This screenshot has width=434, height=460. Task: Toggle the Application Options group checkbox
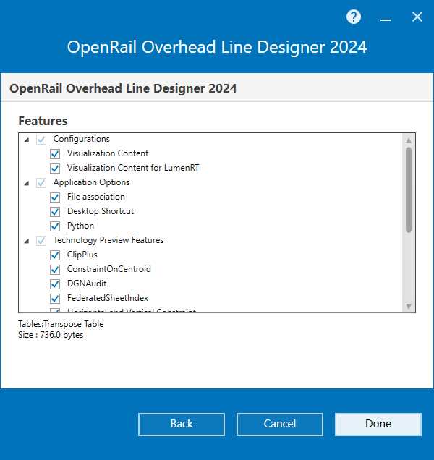(x=41, y=183)
